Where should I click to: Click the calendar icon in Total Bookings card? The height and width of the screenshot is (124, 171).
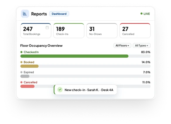[x=47, y=27]
